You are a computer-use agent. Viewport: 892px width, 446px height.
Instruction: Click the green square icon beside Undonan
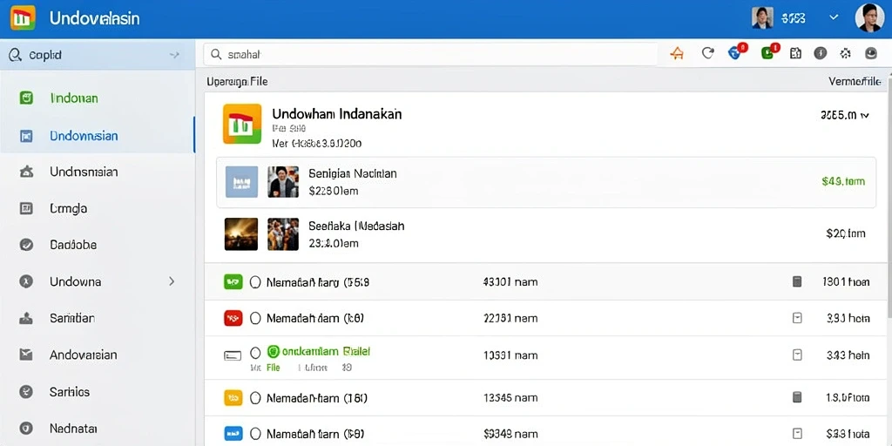pos(26,98)
